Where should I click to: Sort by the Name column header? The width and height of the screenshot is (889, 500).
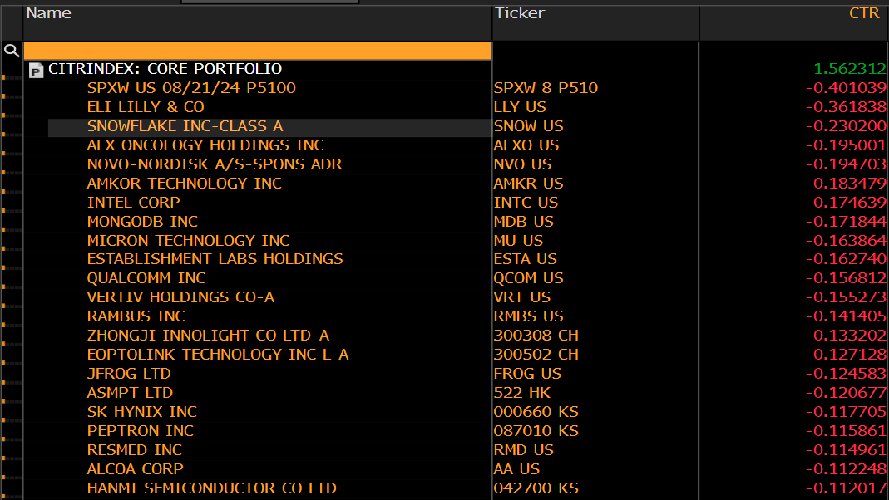(49, 13)
